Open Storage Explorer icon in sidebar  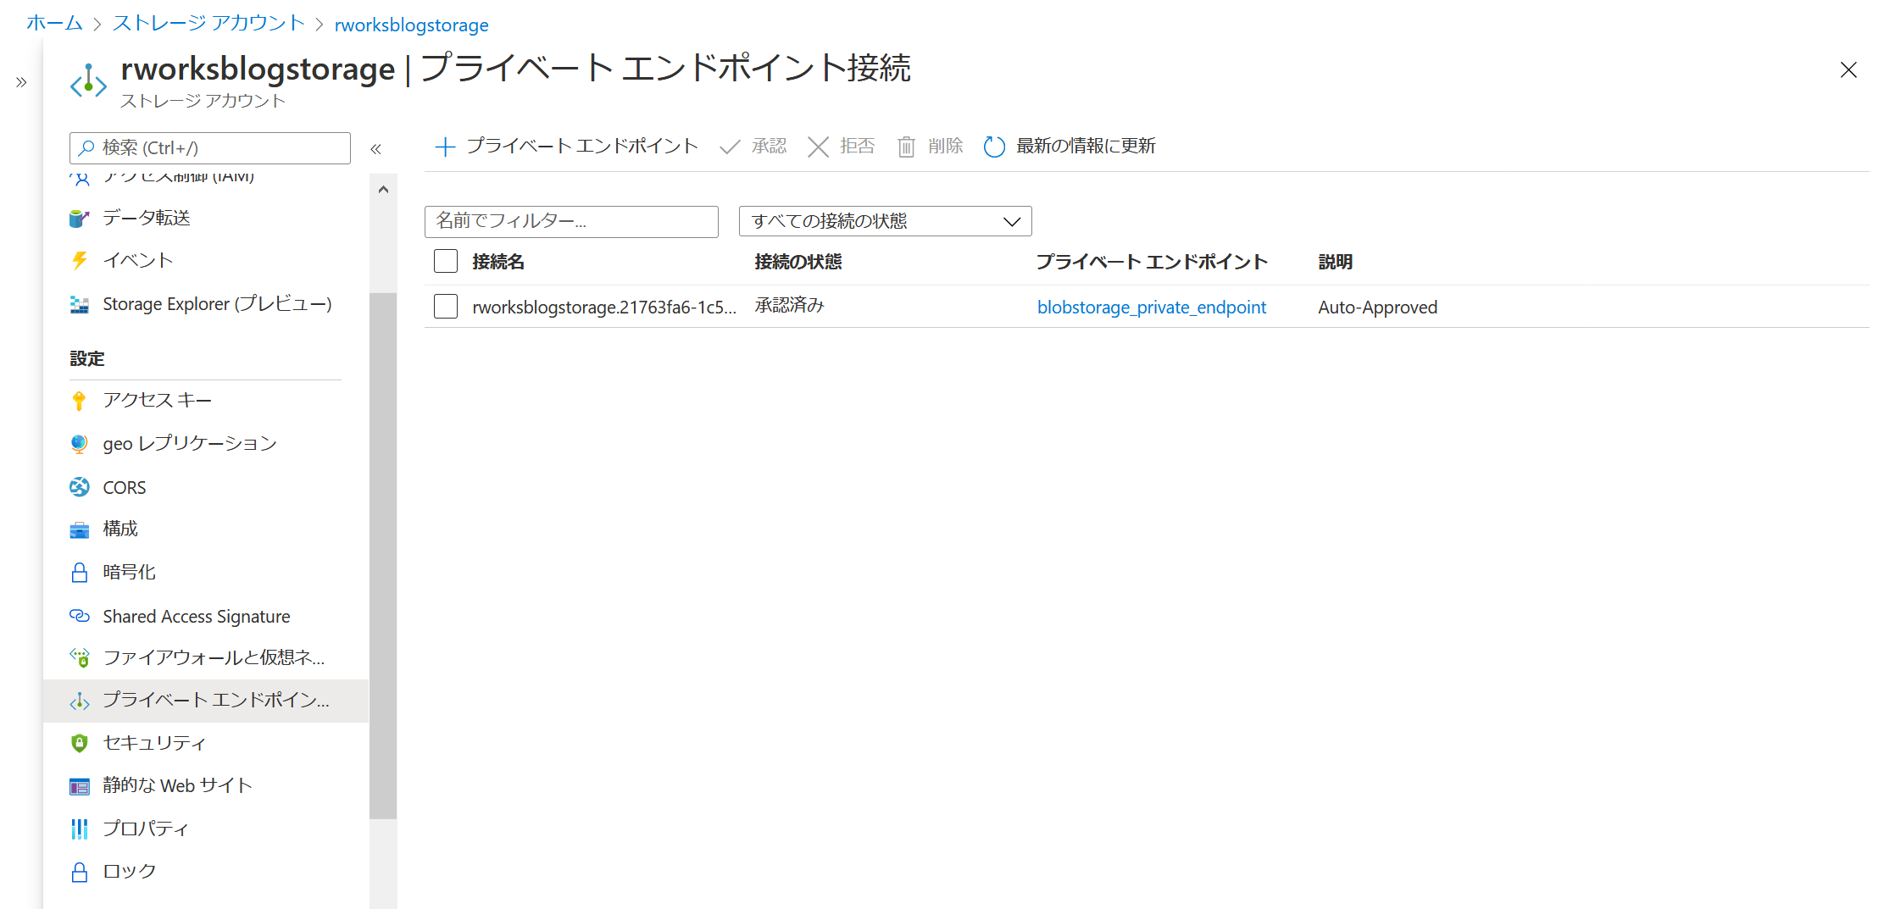pos(79,304)
